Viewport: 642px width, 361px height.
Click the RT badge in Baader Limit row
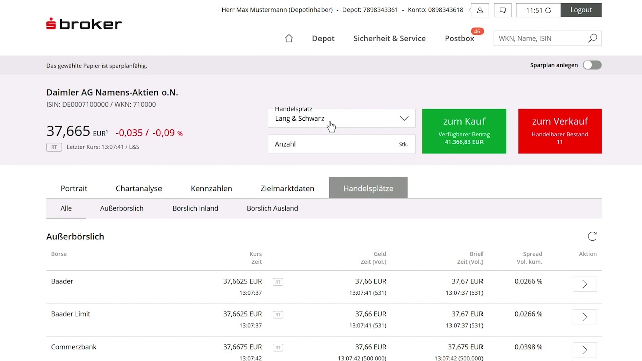pos(278,315)
